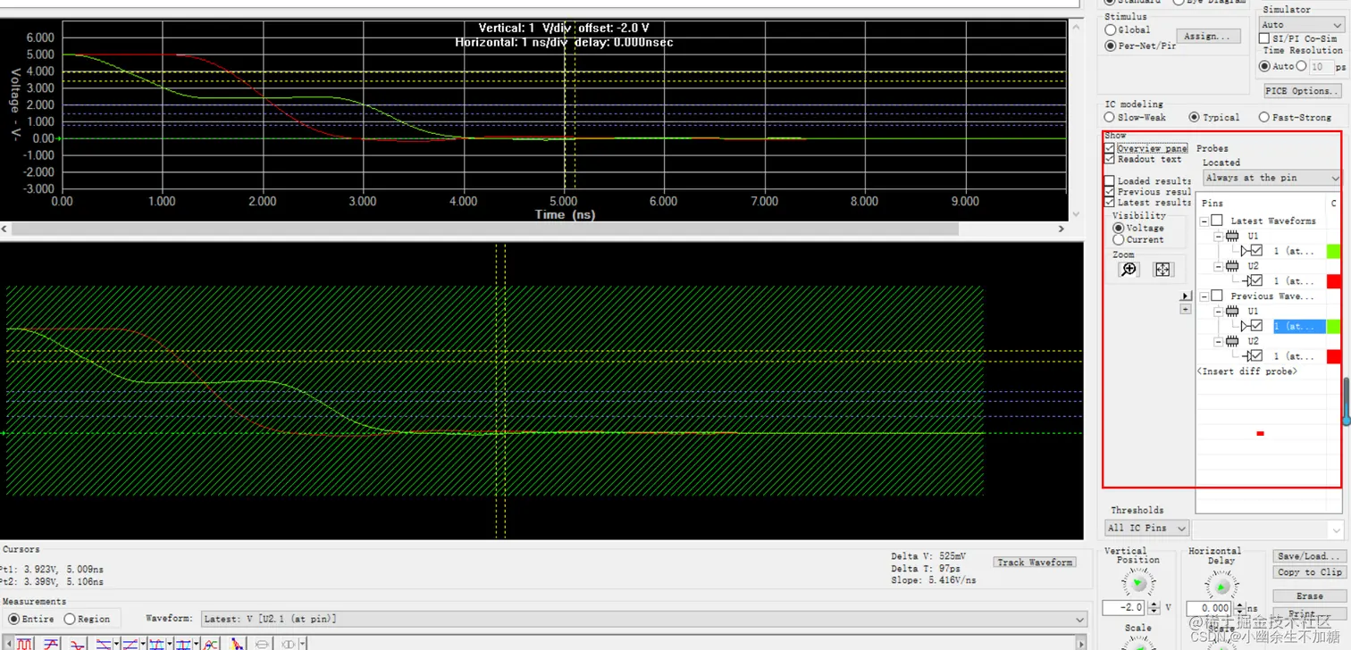
Task: Select the highlighted Previous U1 pin 1 row
Action: point(1299,327)
